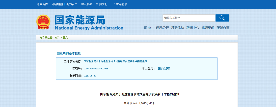Click 国家能源局 next to 主办单位
The width and height of the screenshot is (276, 107).
164,69
